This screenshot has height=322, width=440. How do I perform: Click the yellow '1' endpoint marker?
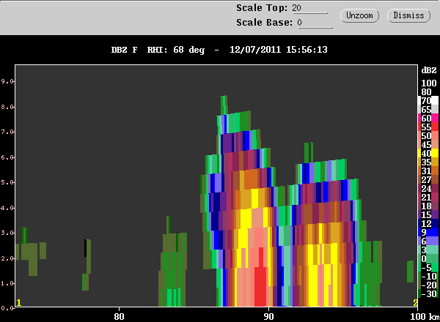tap(19, 303)
